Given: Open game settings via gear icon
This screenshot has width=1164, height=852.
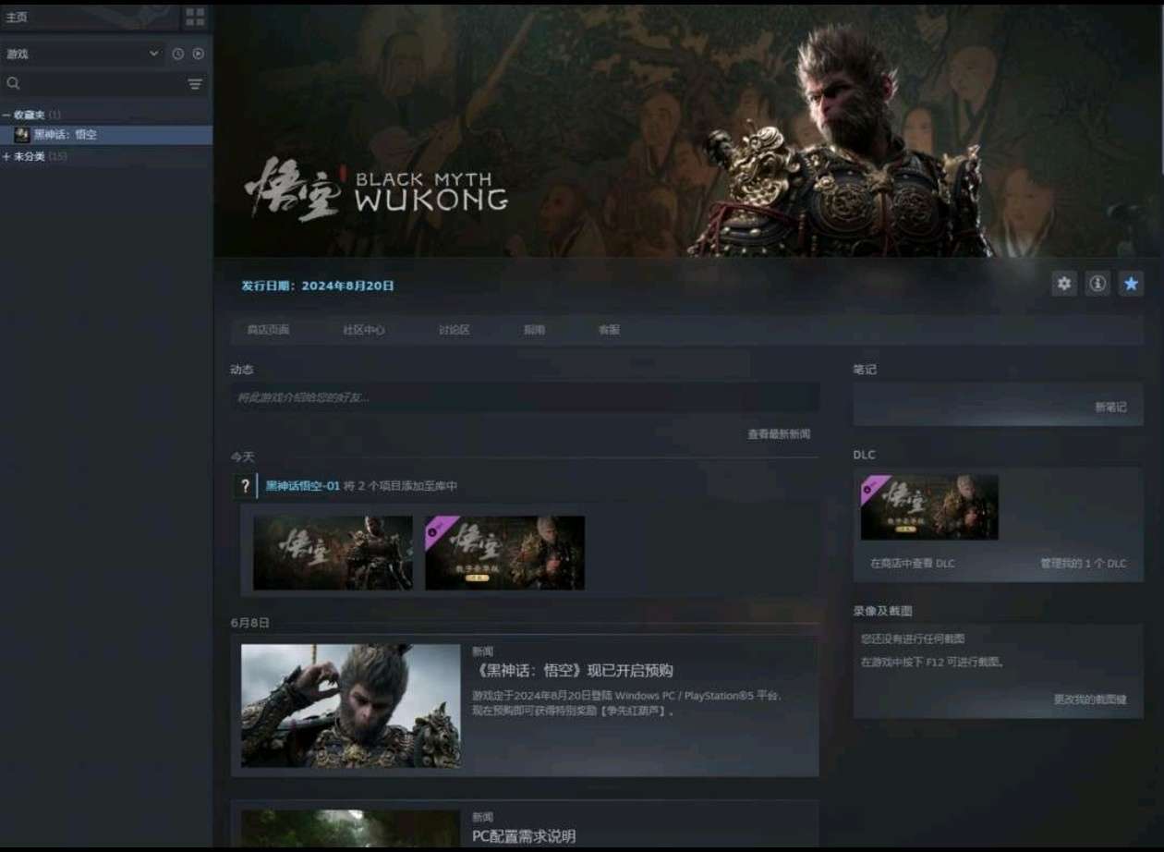Looking at the screenshot, I should (1064, 284).
